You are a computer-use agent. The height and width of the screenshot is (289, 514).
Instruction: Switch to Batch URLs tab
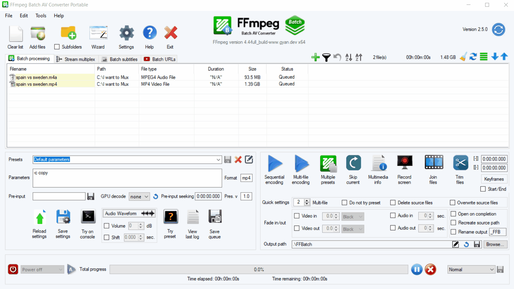(x=159, y=59)
